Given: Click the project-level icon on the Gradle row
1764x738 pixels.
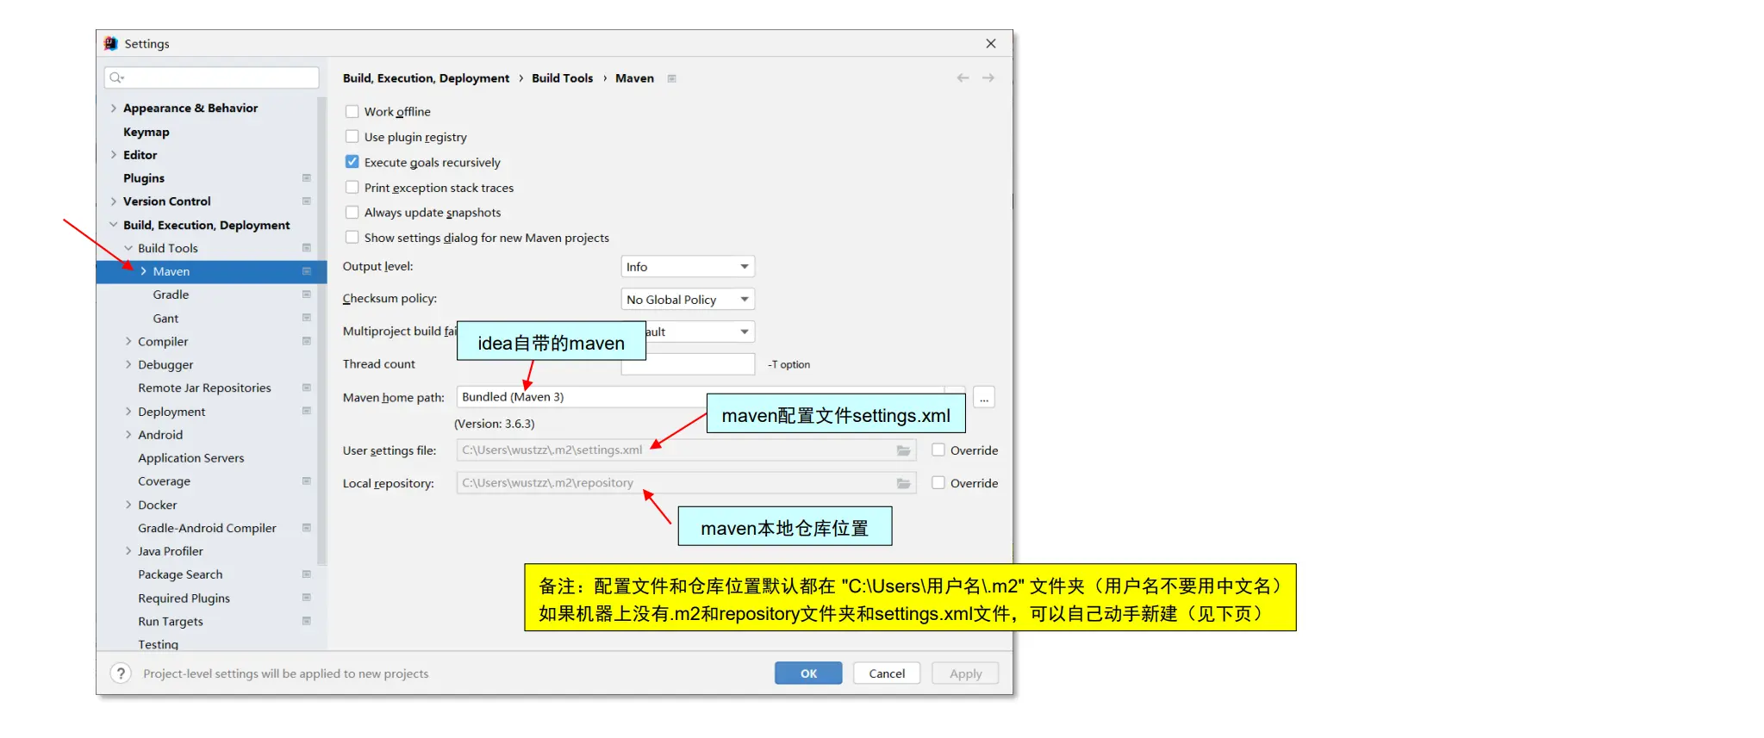Looking at the screenshot, I should tap(306, 294).
